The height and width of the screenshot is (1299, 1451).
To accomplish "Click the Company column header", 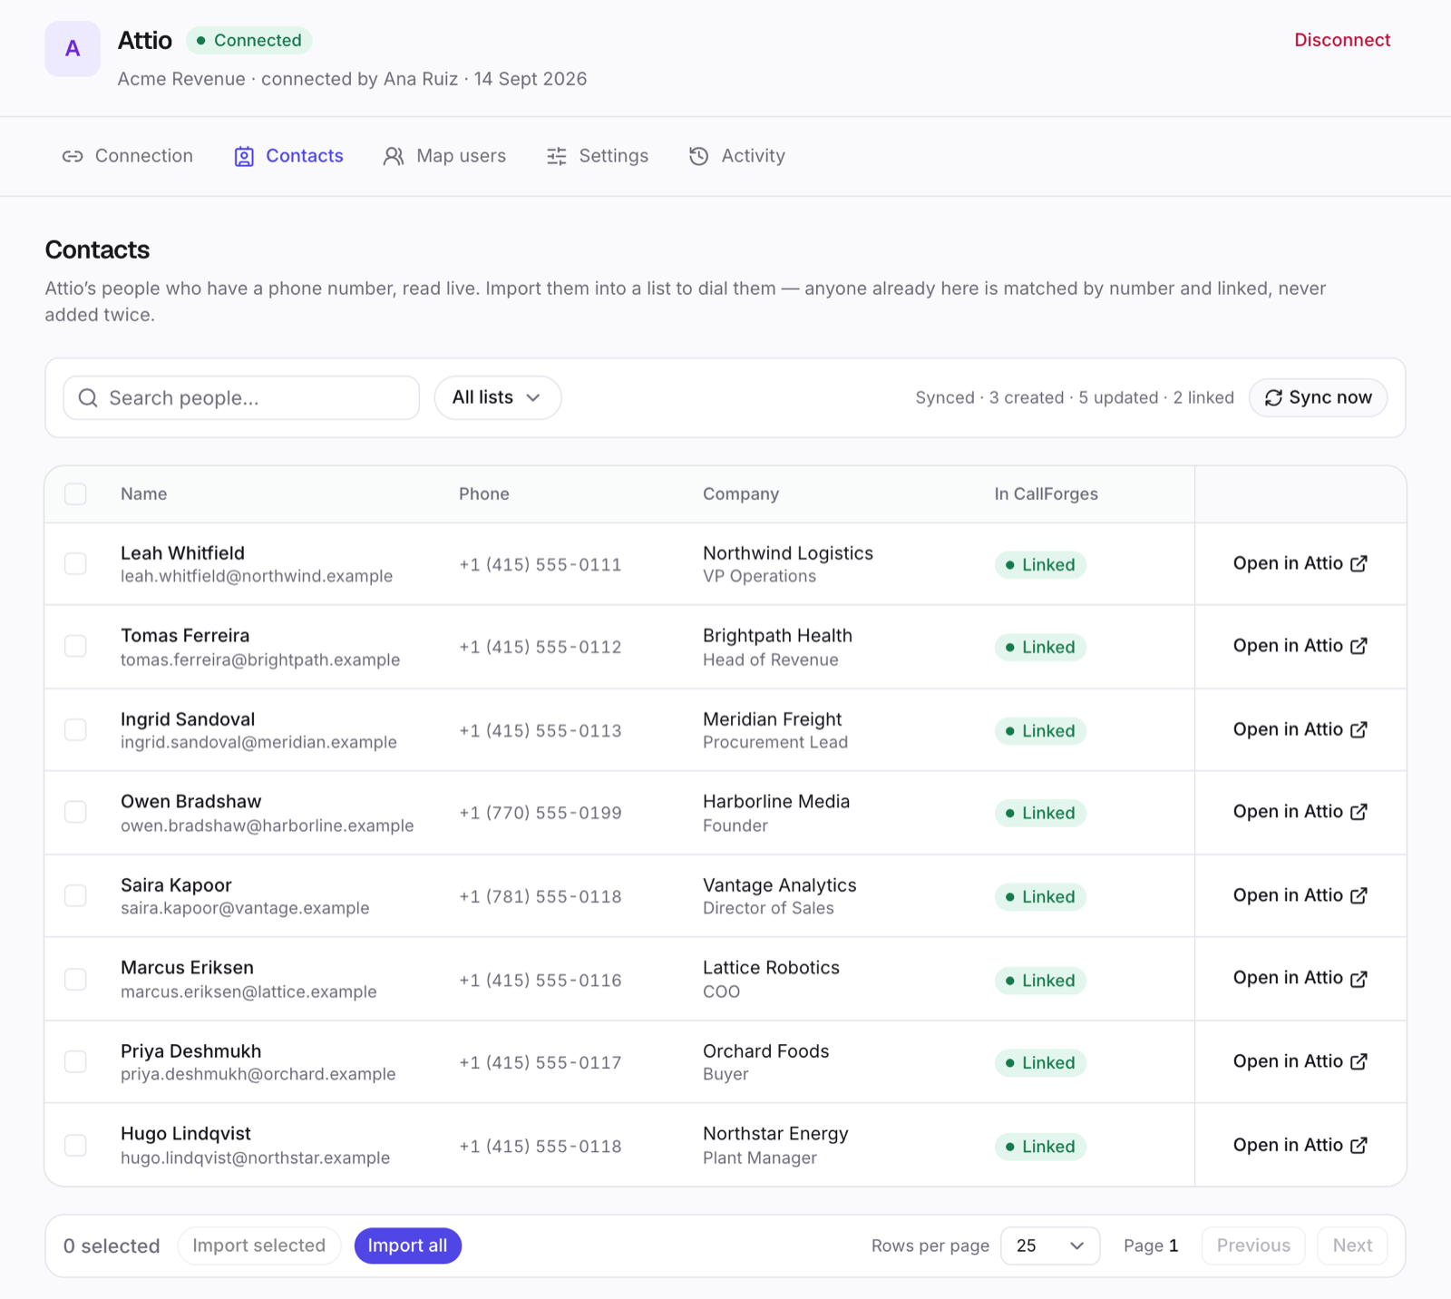I will point(741,493).
